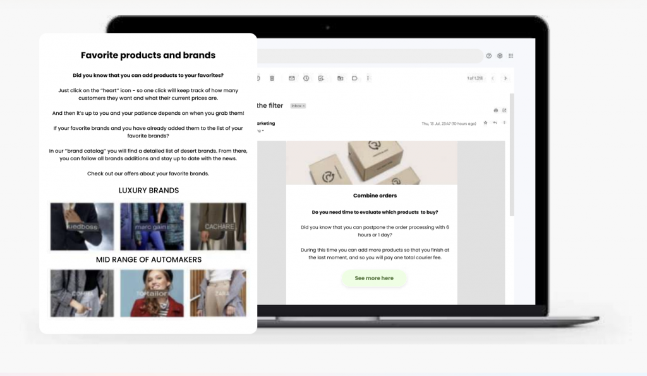
Task: Print the email with printer icon
Action: click(495, 110)
